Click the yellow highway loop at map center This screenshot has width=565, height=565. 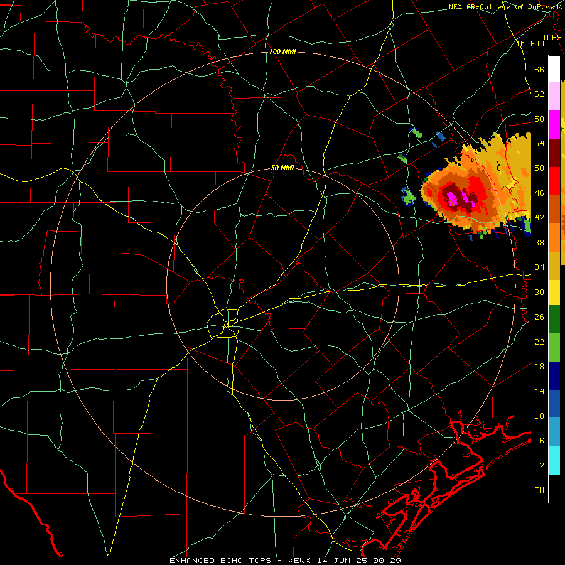coord(223,323)
